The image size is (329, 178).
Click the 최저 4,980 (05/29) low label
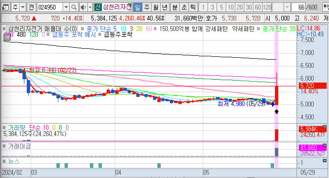[x=241, y=104]
